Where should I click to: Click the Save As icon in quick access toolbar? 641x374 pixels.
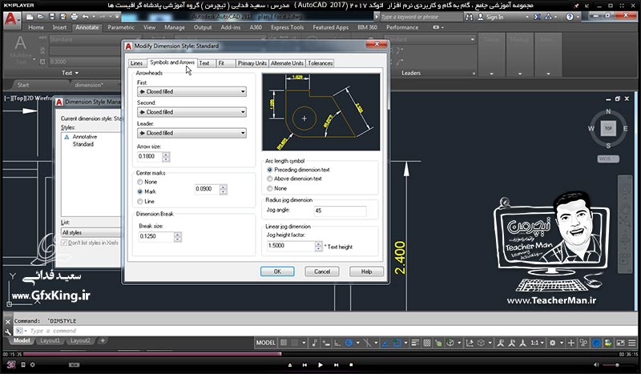coord(63,17)
